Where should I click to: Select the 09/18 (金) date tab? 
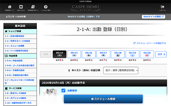[x=118, y=54]
